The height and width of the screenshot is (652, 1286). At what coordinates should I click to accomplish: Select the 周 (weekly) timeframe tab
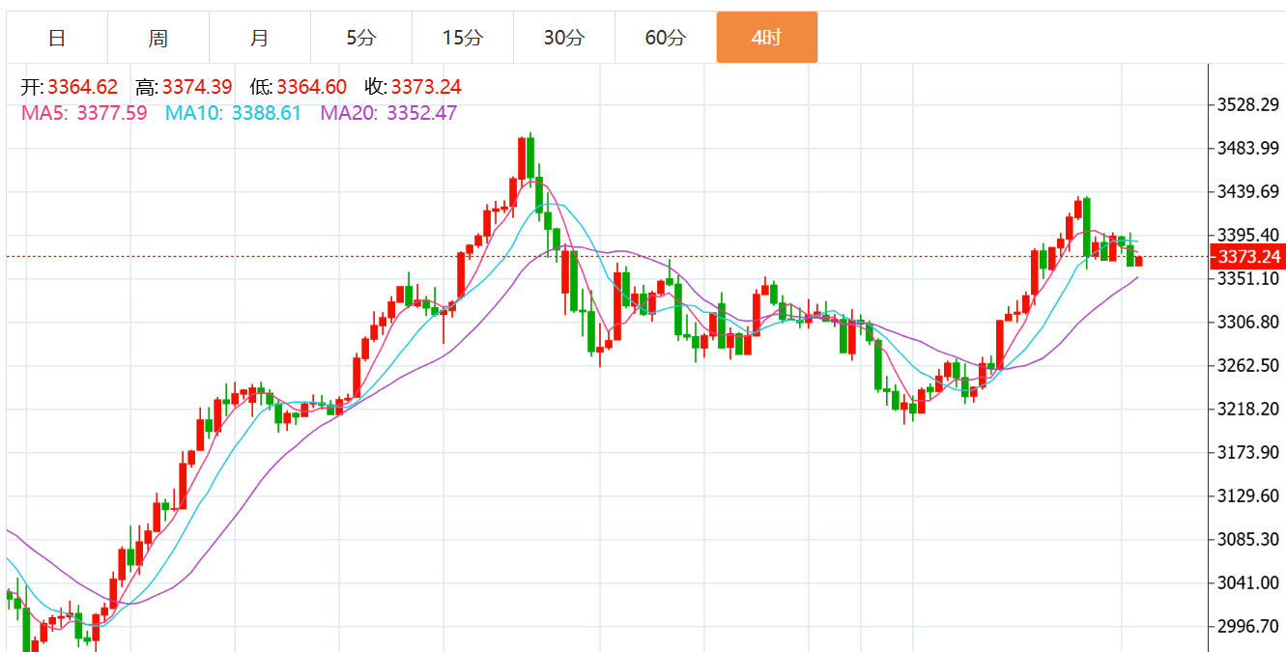tap(158, 38)
